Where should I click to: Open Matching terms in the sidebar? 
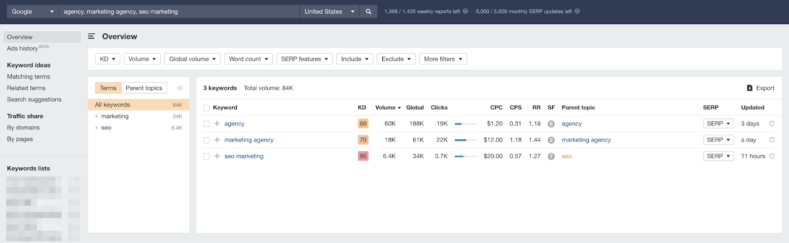pyautogui.click(x=29, y=77)
